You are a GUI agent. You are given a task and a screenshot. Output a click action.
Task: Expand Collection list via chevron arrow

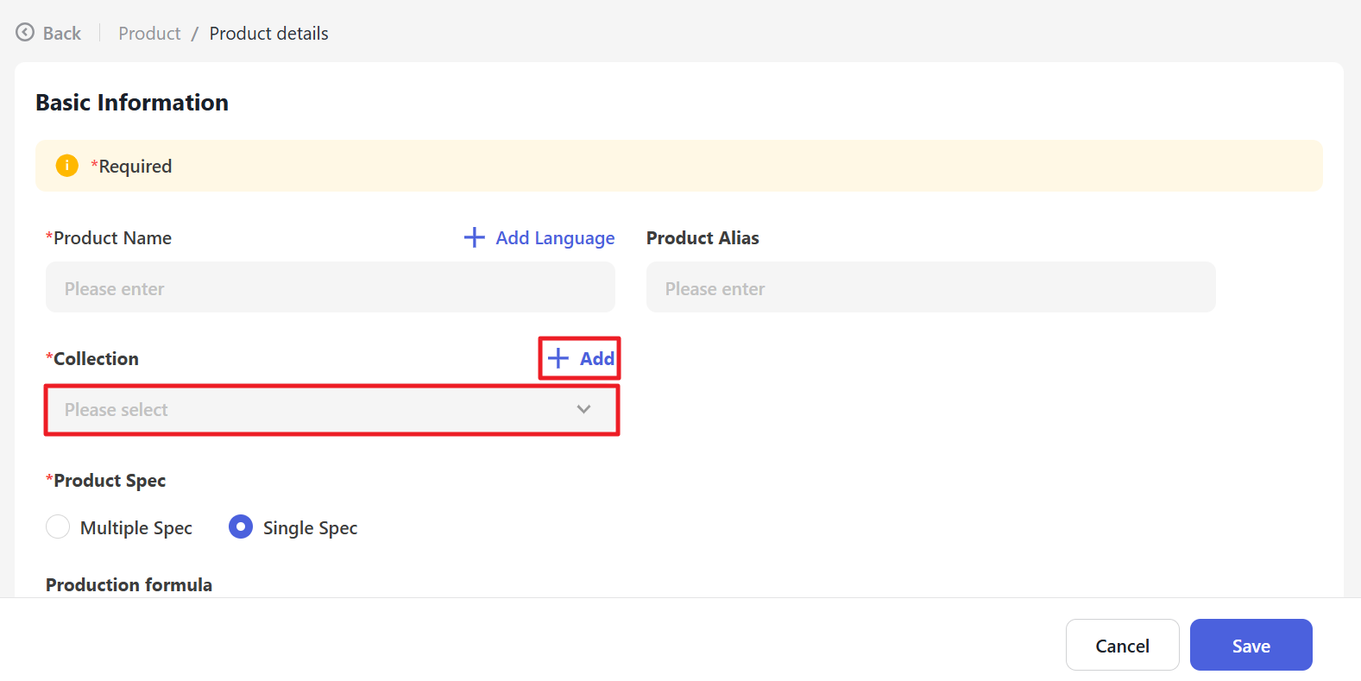[x=583, y=410]
